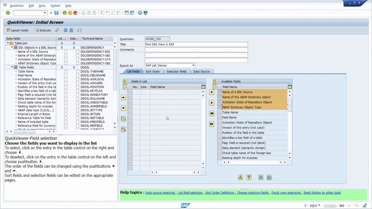Remove selected field from list with right arrow
This screenshot has height=209, width=372.
pyautogui.click(x=212, y=103)
